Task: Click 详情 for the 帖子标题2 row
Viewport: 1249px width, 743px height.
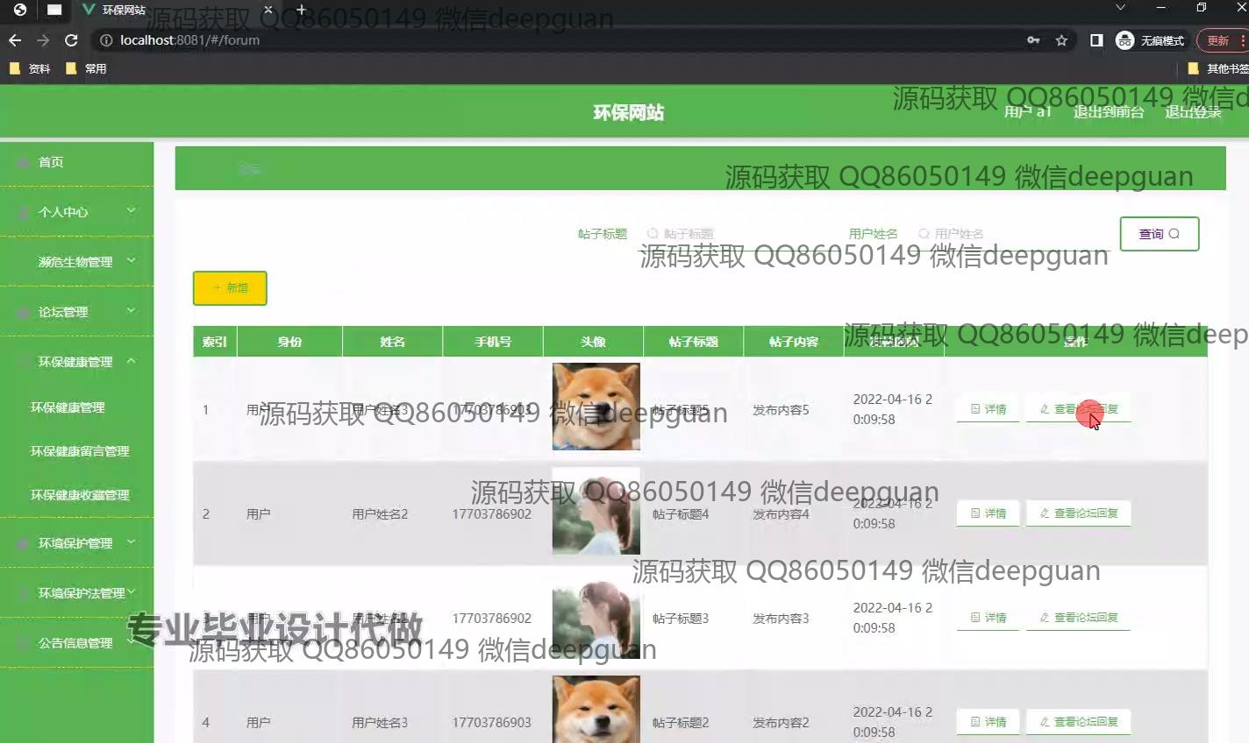Action: tap(988, 722)
